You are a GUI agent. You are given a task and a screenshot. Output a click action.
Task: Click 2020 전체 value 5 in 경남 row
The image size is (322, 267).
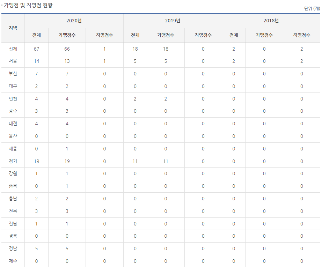[x=37, y=248]
